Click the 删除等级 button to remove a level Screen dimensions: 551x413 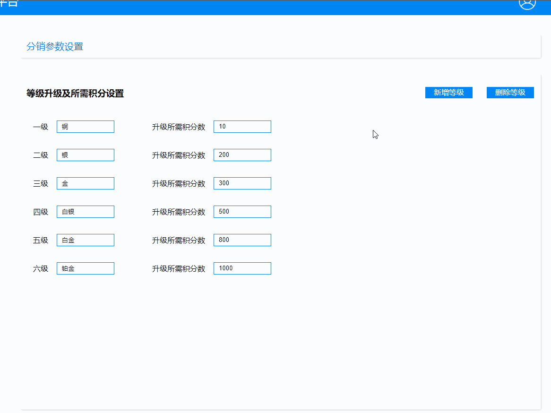click(x=509, y=92)
